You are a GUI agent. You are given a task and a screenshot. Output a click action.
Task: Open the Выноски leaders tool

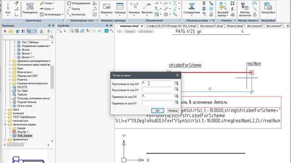click(147, 9)
